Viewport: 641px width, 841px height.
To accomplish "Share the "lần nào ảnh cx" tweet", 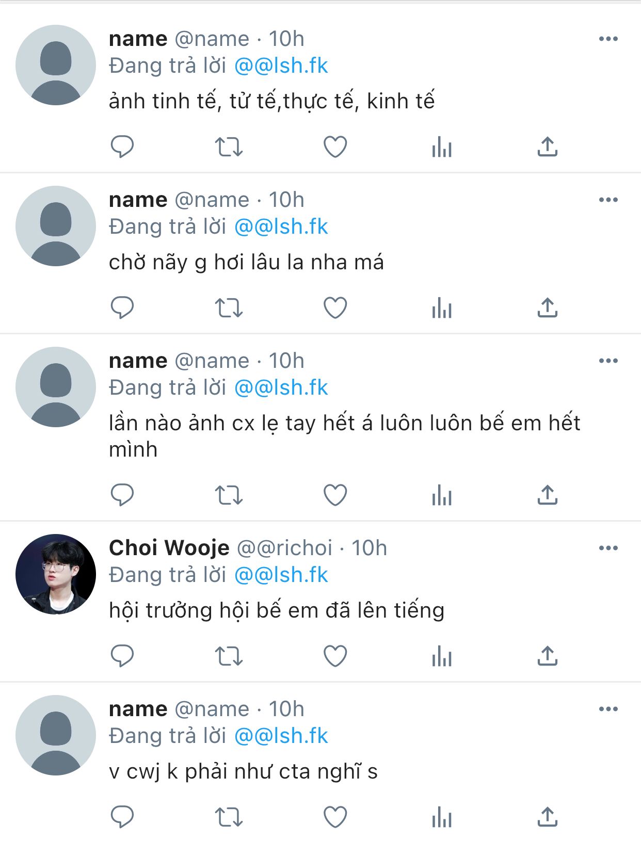I will (x=548, y=495).
